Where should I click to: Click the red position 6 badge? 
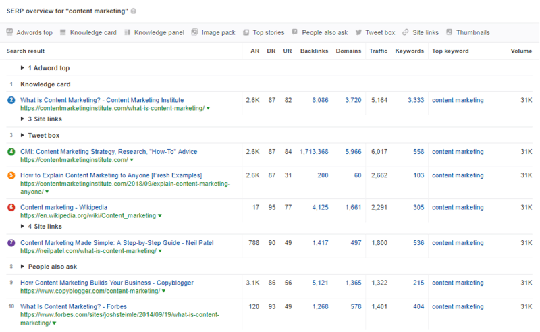11,207
